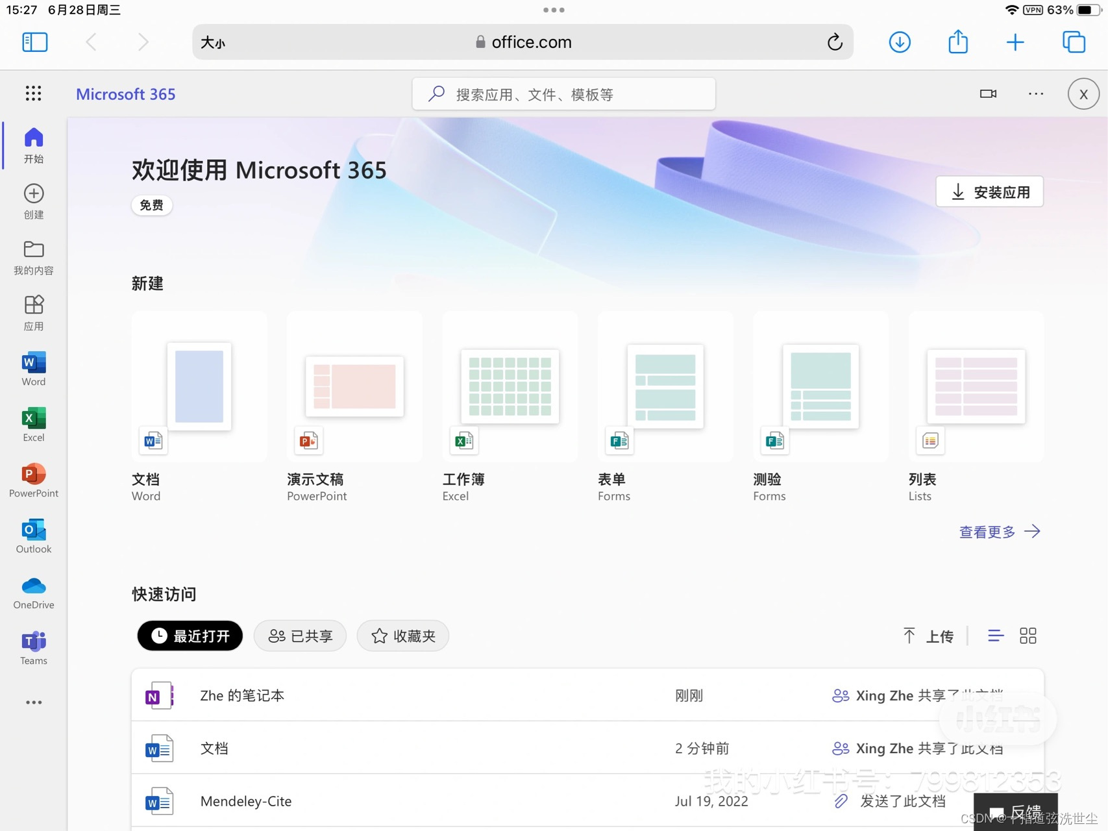Create a new Excel 工作簿 thumbnail
This screenshot has width=1108, height=831.
click(x=510, y=386)
